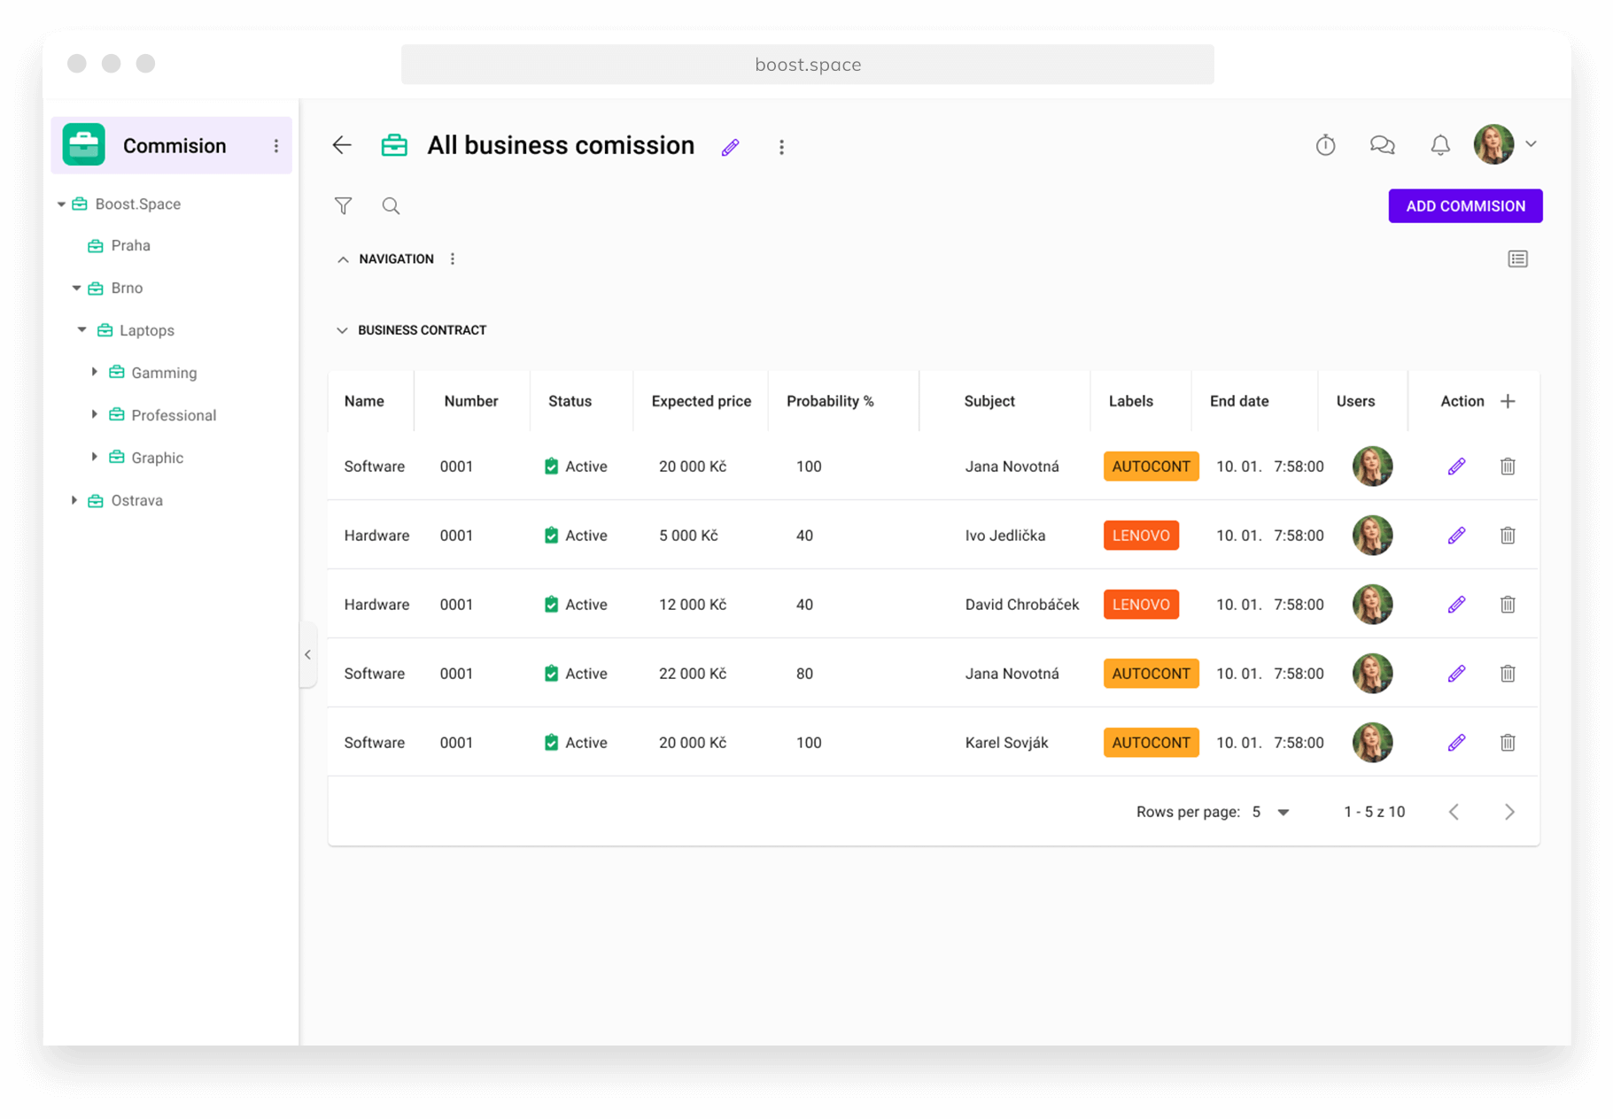Image resolution: width=1613 pixels, height=1119 pixels.
Task: Click the edit pencil next to page title
Action: click(x=730, y=146)
